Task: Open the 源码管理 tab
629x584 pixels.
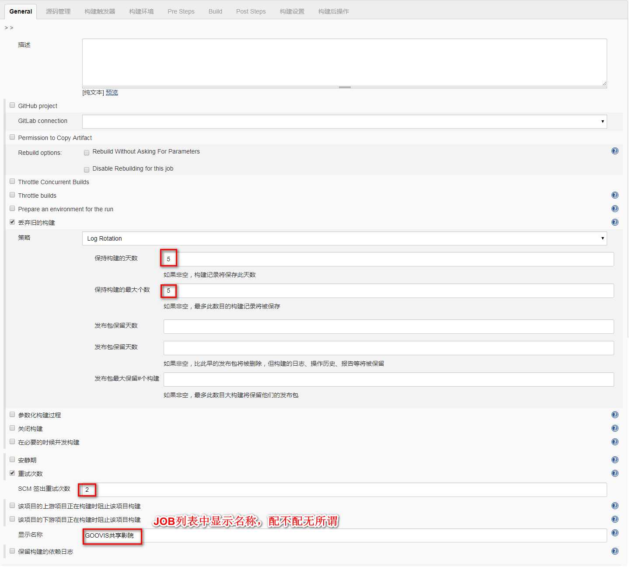Action: tap(58, 11)
